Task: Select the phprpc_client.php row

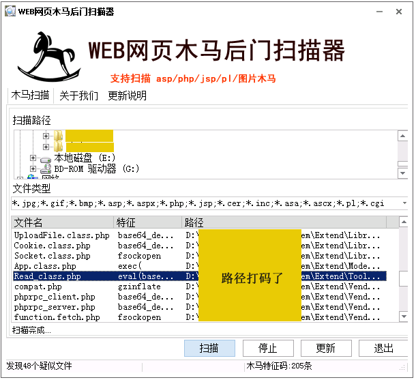Action: point(199,297)
